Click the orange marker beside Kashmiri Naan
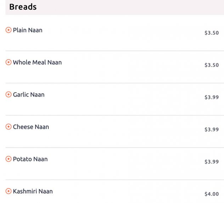The image size is (224, 203). coord(9,191)
